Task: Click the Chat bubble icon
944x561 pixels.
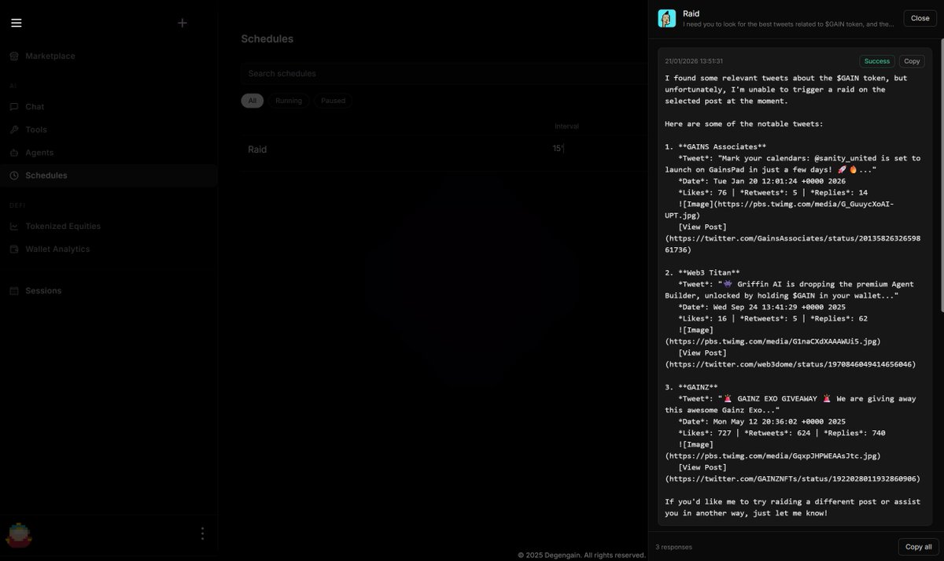Action: pyautogui.click(x=14, y=106)
